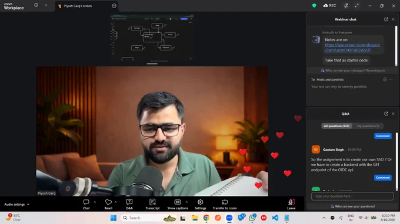Click the minus icon on screen tab
This screenshot has height=224, width=400.
click(114, 6)
